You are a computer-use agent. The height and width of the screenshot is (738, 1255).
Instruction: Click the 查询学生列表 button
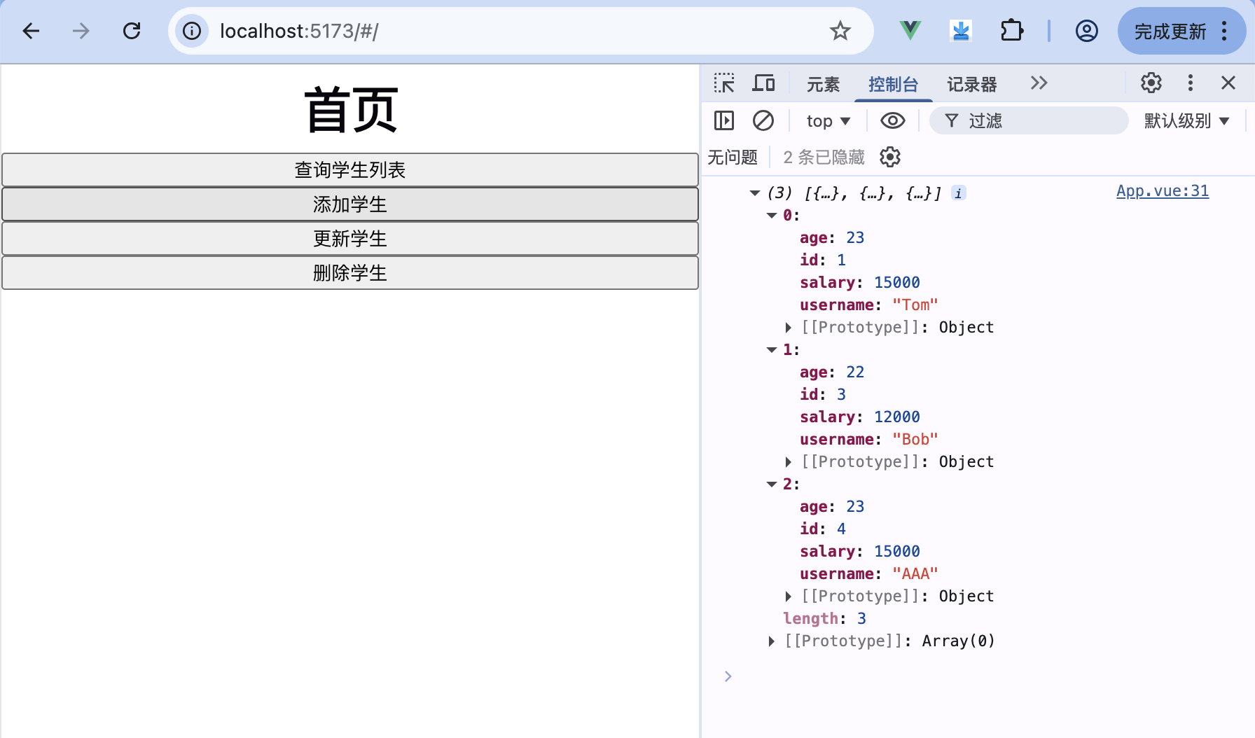[x=350, y=170]
